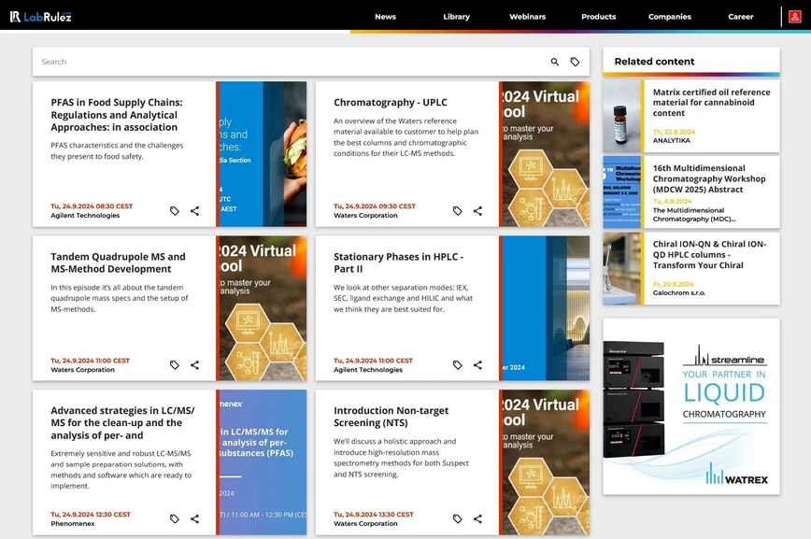Open Matrix certified oil reference material article

[710, 103]
